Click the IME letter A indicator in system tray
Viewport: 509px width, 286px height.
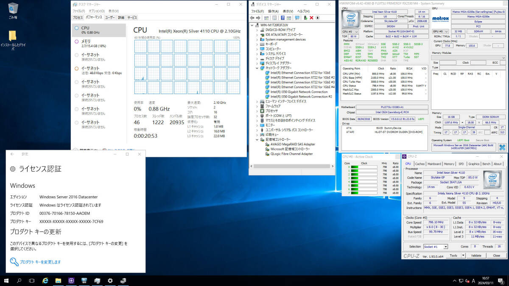(473, 280)
